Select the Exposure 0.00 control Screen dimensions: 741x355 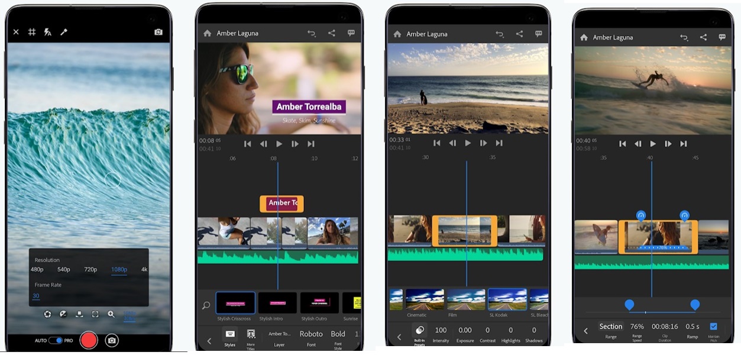coord(465,334)
